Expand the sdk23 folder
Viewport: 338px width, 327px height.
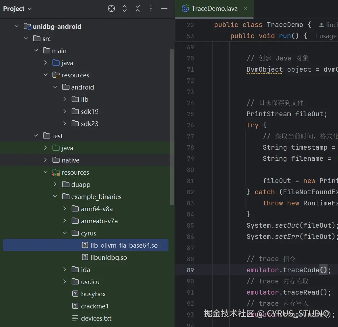click(65, 124)
